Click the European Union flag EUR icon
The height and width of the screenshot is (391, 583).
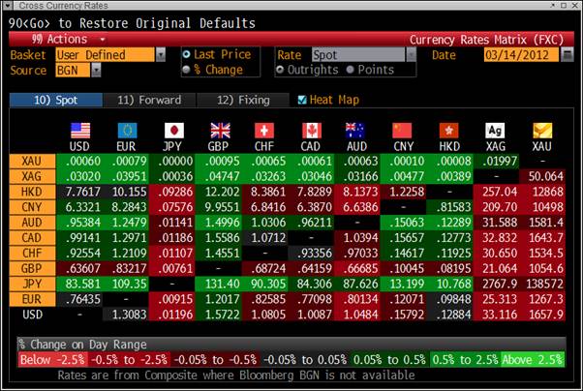(x=128, y=130)
